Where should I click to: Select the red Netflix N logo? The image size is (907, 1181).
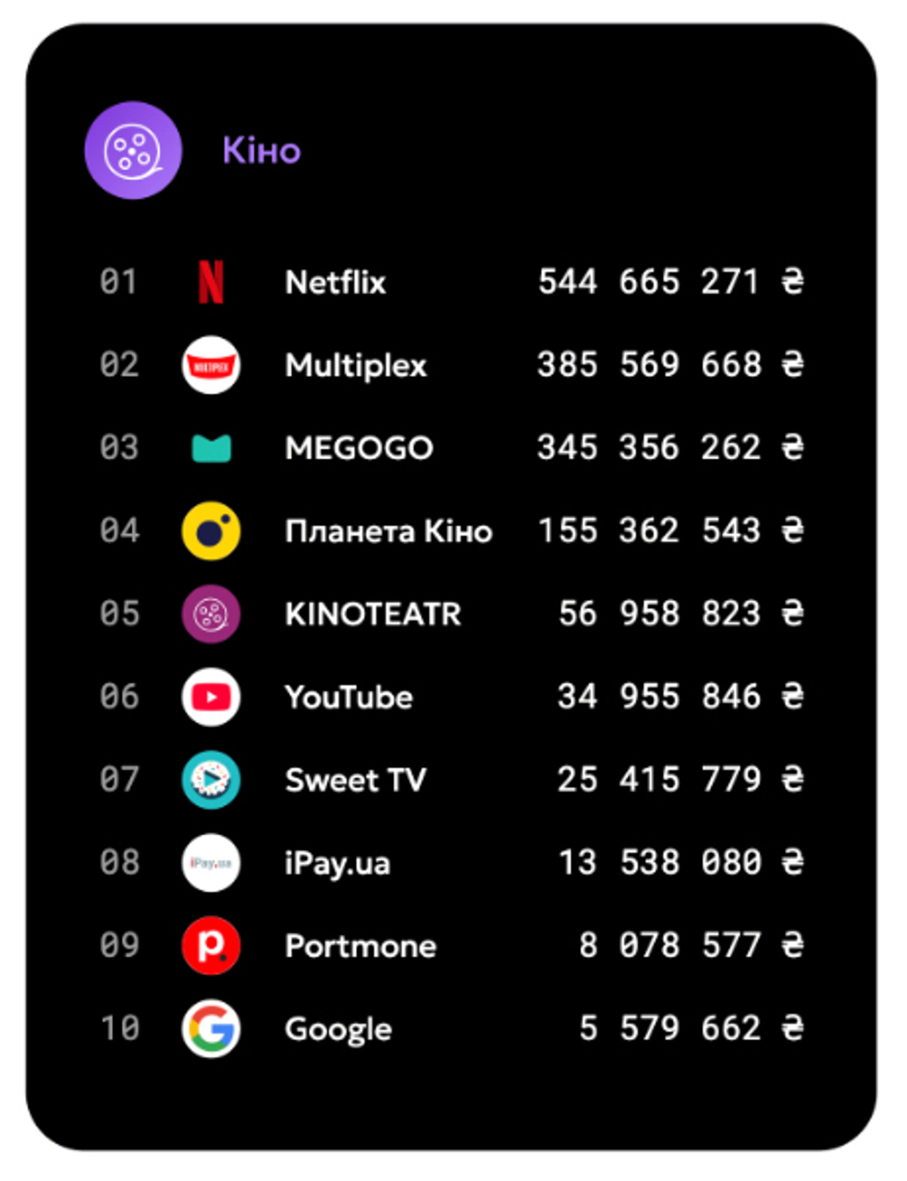tap(211, 282)
